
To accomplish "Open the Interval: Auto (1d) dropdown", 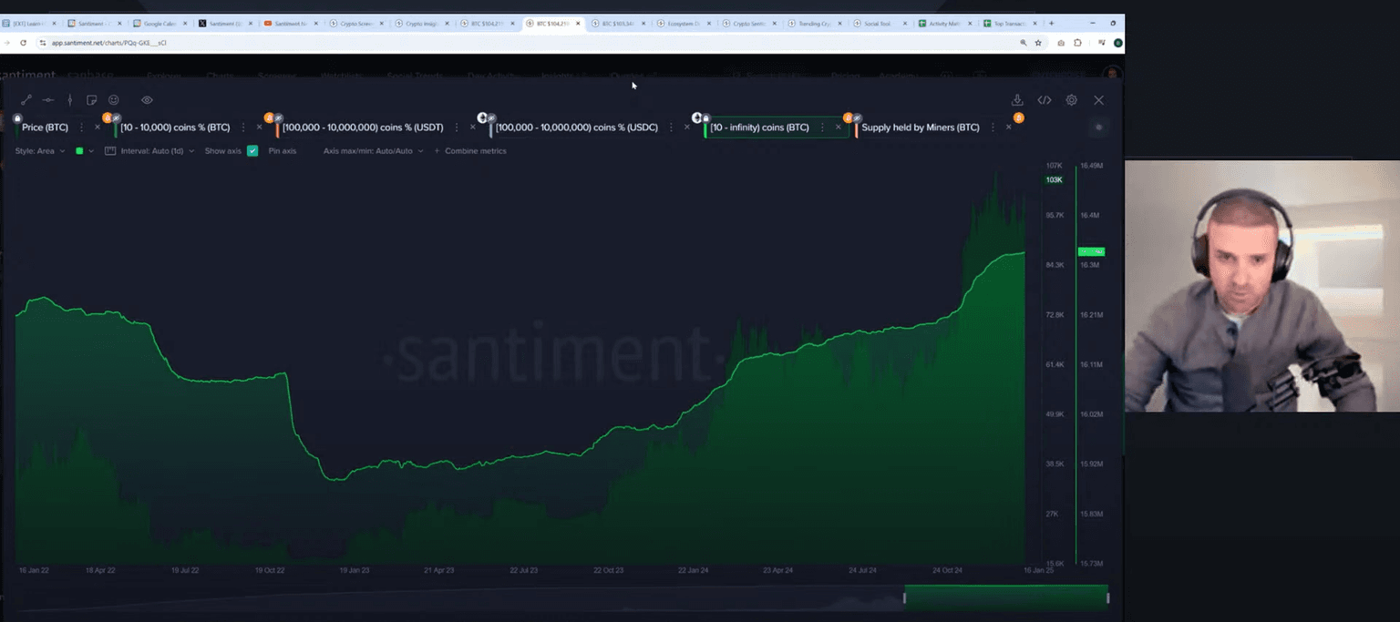I will point(156,151).
